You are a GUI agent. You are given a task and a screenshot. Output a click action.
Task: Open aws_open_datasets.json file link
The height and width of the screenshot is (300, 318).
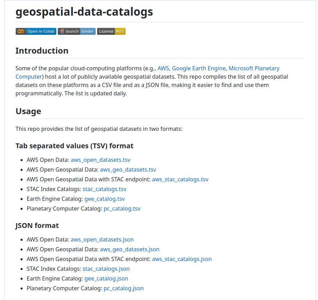coord(102,240)
